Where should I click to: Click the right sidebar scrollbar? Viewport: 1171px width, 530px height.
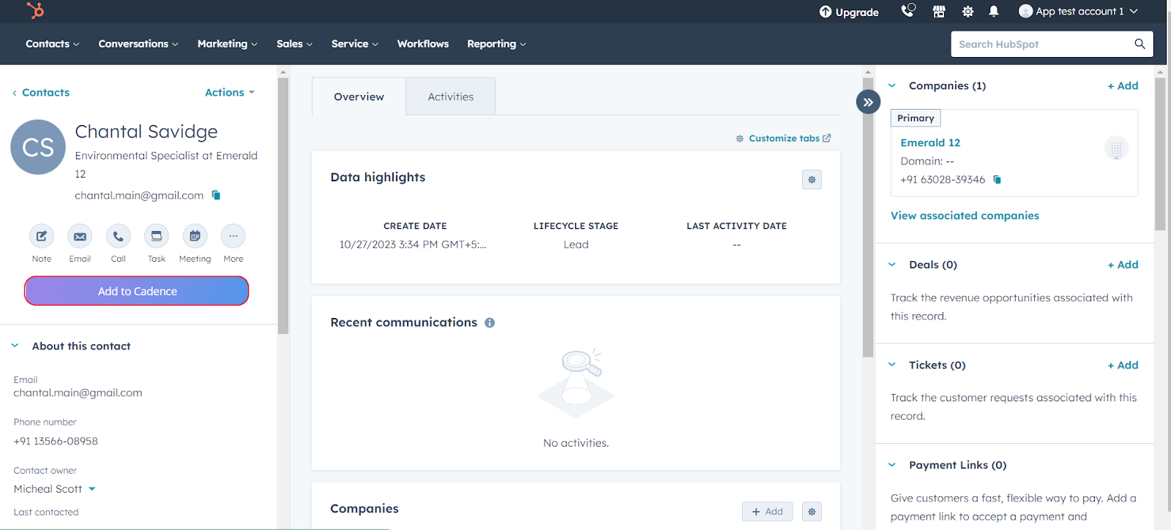[1160, 154]
